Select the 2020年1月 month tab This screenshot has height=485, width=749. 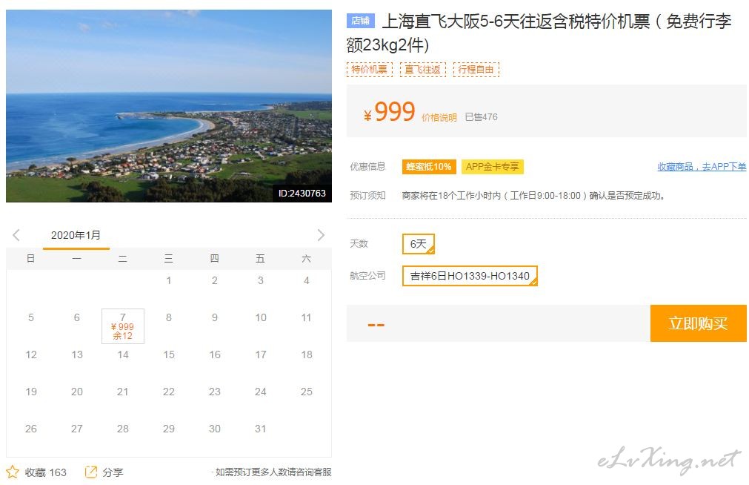(76, 235)
